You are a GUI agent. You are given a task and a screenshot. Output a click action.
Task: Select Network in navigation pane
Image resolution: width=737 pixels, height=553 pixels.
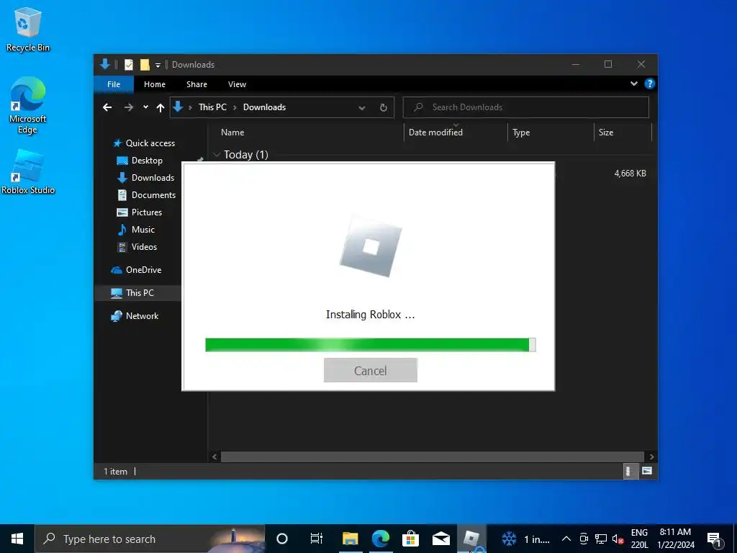click(135, 316)
